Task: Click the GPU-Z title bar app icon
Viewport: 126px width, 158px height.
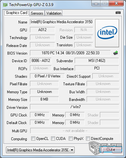Action: coord(5,5)
